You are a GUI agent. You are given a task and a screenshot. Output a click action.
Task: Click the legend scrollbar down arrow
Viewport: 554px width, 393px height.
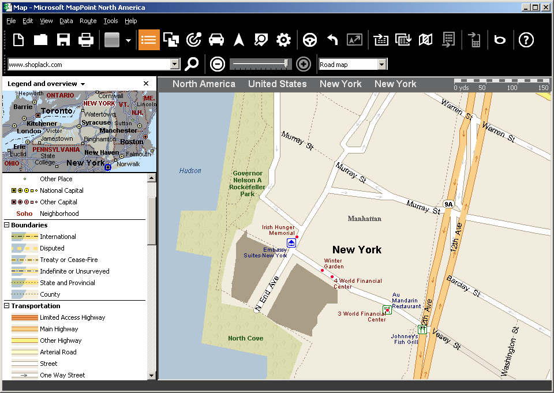point(152,375)
